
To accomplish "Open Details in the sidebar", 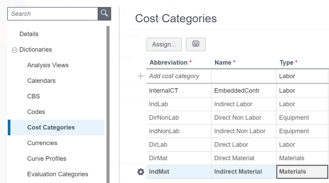I will [x=29, y=34].
